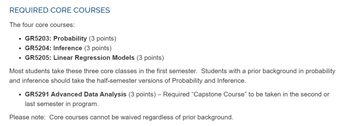This screenshot has width=348, height=126.
Task: Click '(3 points)' next to Inference
Action: [x=98, y=48]
